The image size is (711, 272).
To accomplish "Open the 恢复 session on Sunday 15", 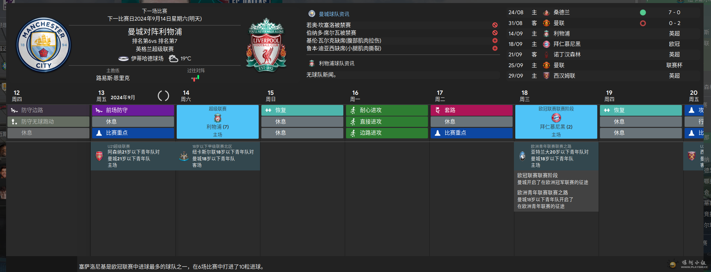I will pyautogui.click(x=302, y=110).
